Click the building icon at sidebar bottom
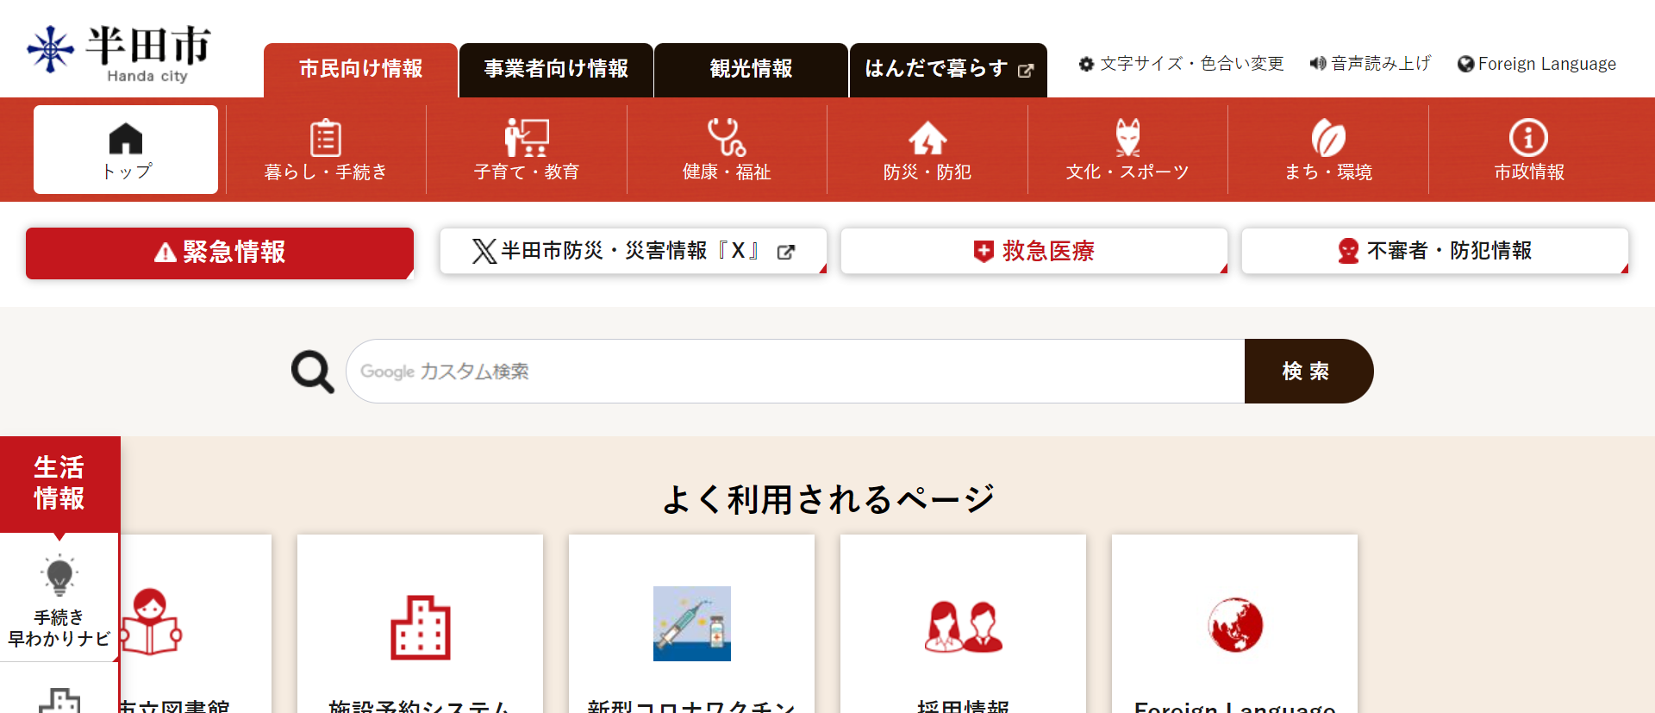1655x713 pixels. pos(59,700)
